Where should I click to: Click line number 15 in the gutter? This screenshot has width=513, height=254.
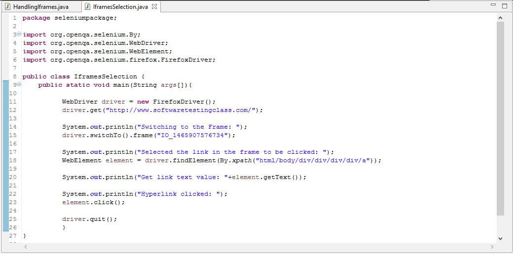(x=13, y=135)
